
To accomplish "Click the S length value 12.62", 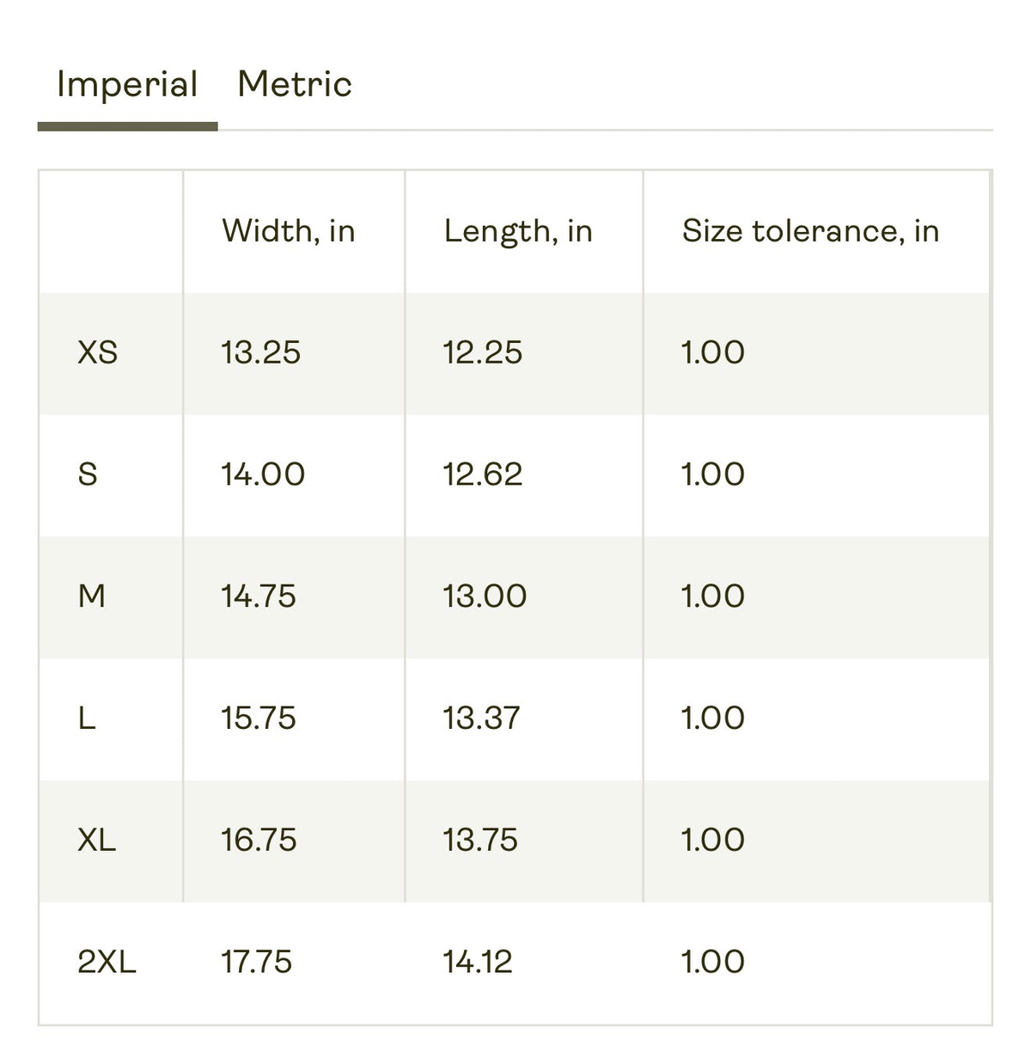I will pyautogui.click(x=482, y=474).
